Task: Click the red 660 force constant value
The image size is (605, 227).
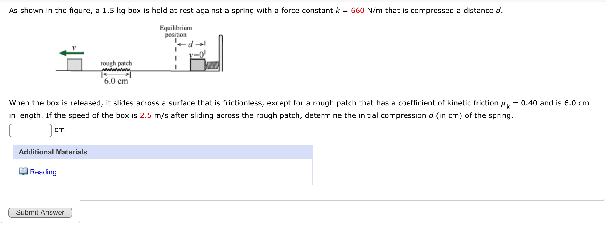Action: pyautogui.click(x=357, y=11)
